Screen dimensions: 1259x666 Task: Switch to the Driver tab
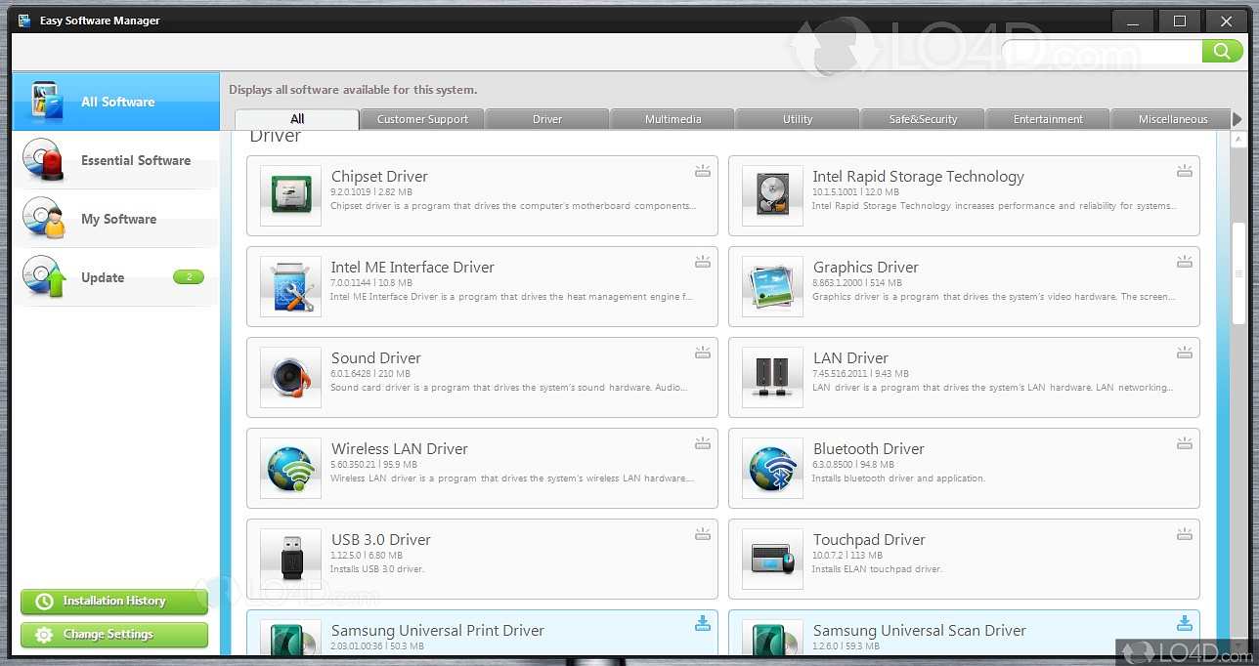[547, 119]
